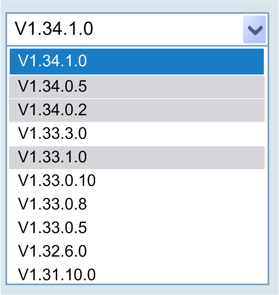Select the V1.33.1.0 option

point(137,157)
